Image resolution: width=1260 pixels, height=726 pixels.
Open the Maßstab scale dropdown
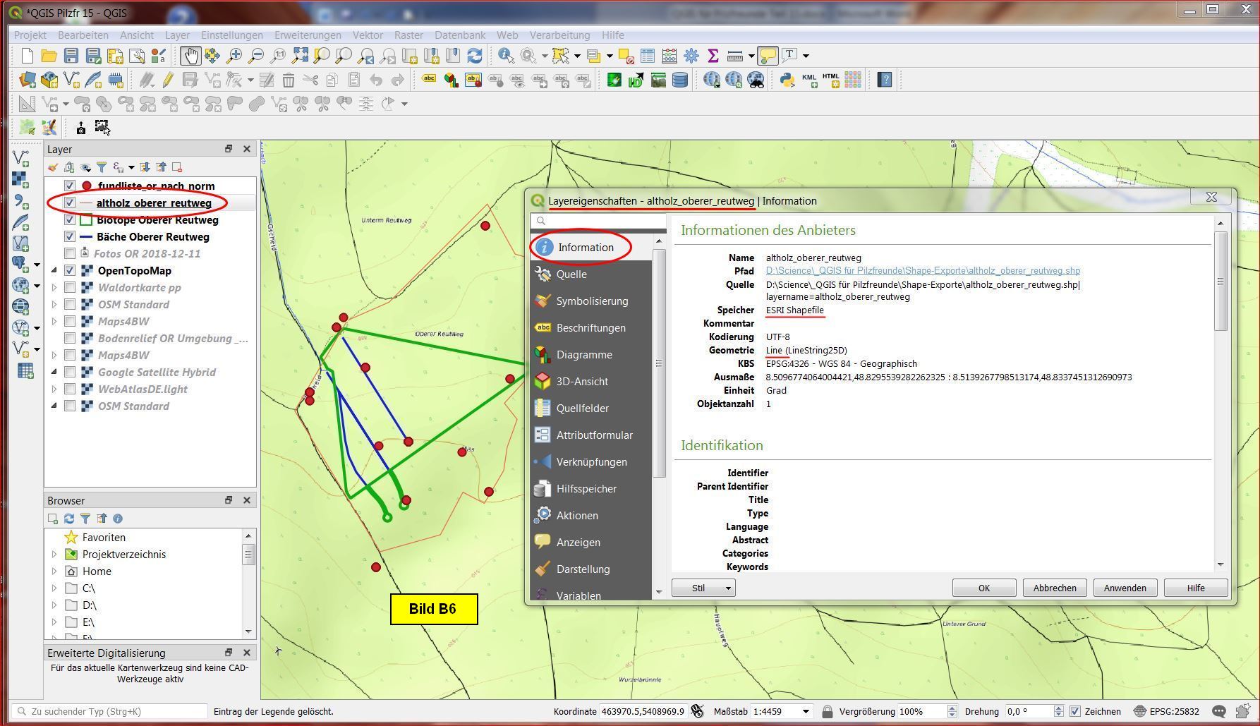pyautogui.click(x=806, y=711)
